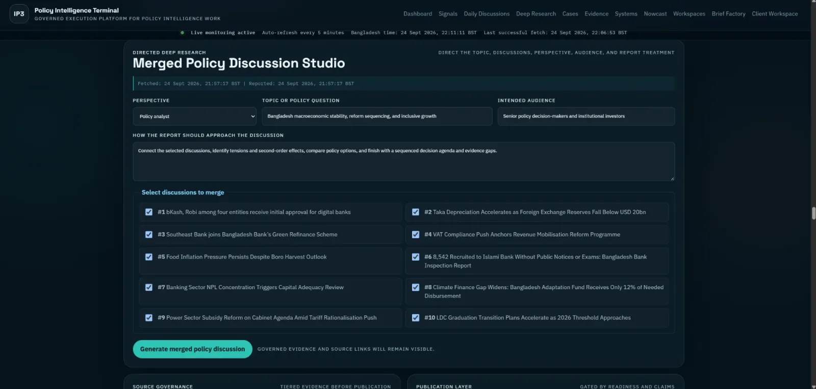Click the Merged Policy Discussion Studio heading
Screen dimensions: 816x389
tap(239, 63)
